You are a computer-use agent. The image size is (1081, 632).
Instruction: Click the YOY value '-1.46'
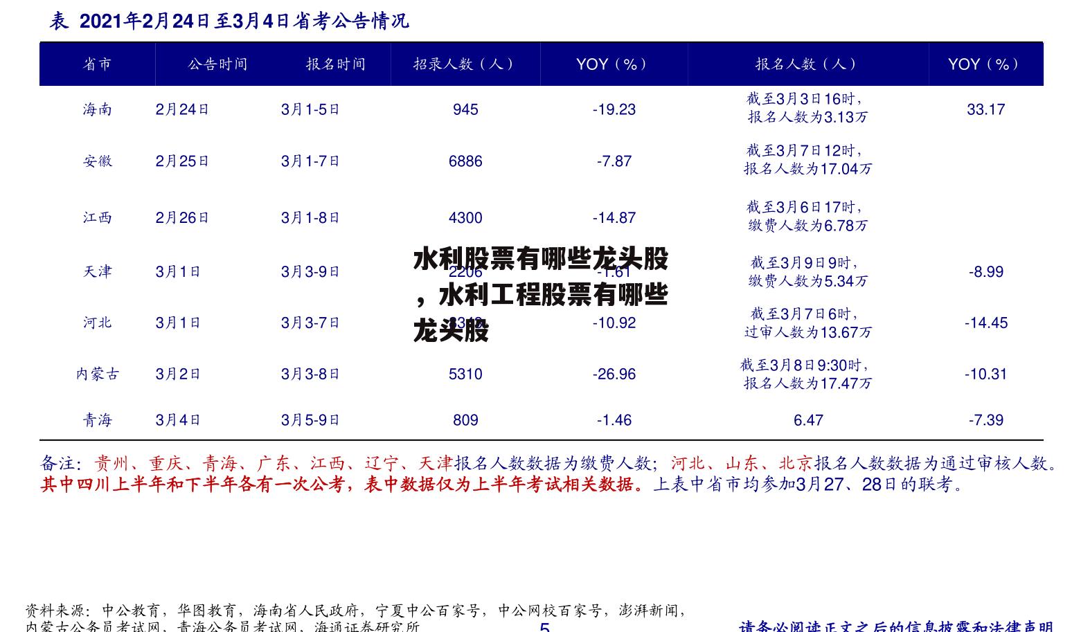pos(614,419)
